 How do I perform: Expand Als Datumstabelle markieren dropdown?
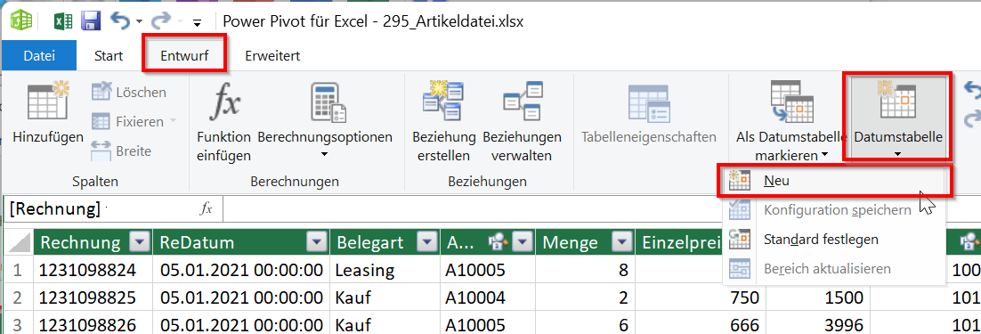tap(825, 154)
